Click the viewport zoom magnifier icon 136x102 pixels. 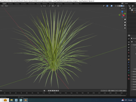pos(125,20)
